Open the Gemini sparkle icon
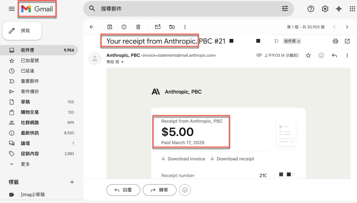 point(339,9)
